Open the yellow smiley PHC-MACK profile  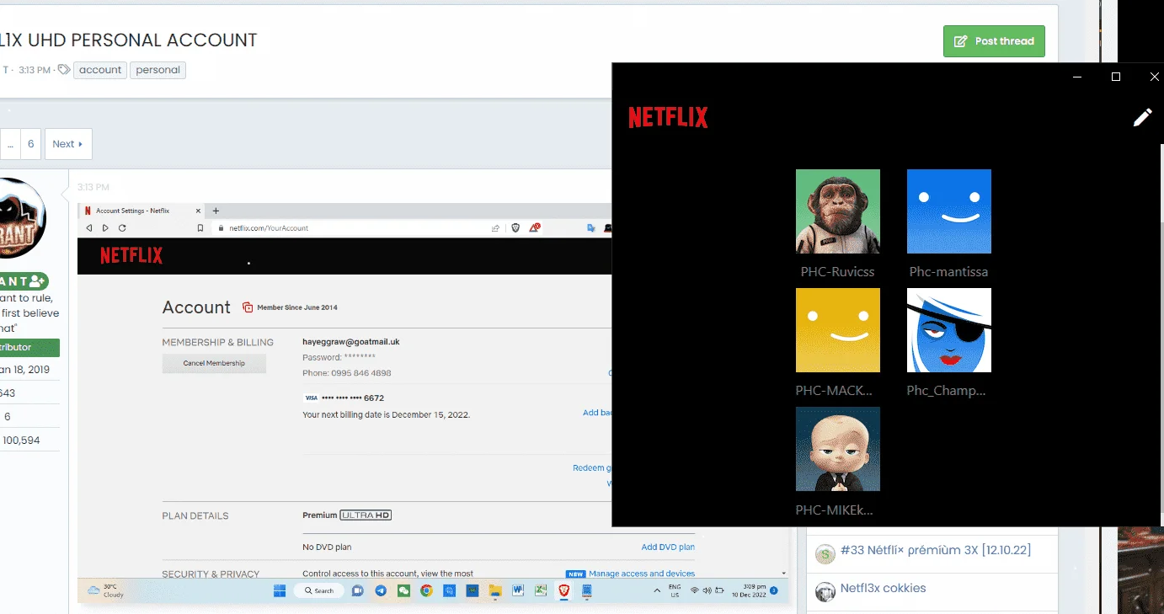pos(838,330)
